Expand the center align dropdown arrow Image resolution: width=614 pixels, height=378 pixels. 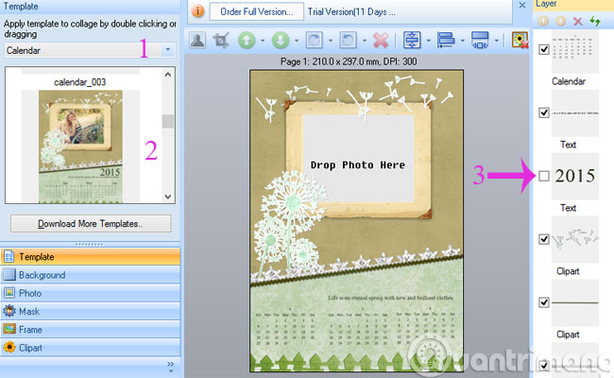click(x=429, y=41)
